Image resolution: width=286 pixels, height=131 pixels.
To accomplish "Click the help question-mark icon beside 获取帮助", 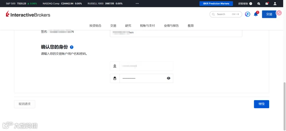I will pyautogui.click(x=251, y=3).
